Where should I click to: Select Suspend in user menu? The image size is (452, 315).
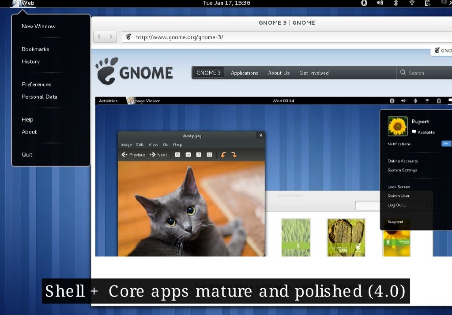click(395, 222)
